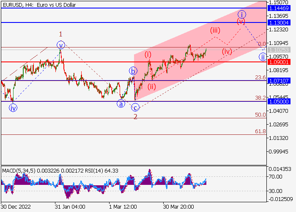This screenshot has height=212, width=296.
Task: Click the red 1.09001 price tag
Action: 281,62
